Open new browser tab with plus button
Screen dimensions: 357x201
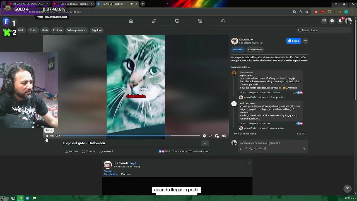tap(143, 4)
